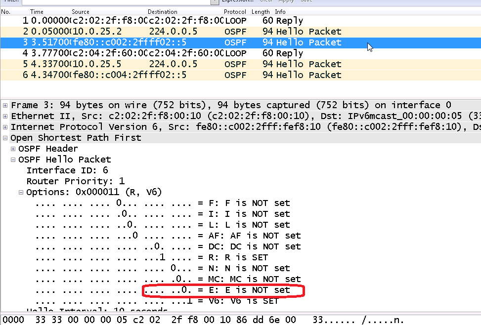Sort packet list by Length column

pos(262,12)
